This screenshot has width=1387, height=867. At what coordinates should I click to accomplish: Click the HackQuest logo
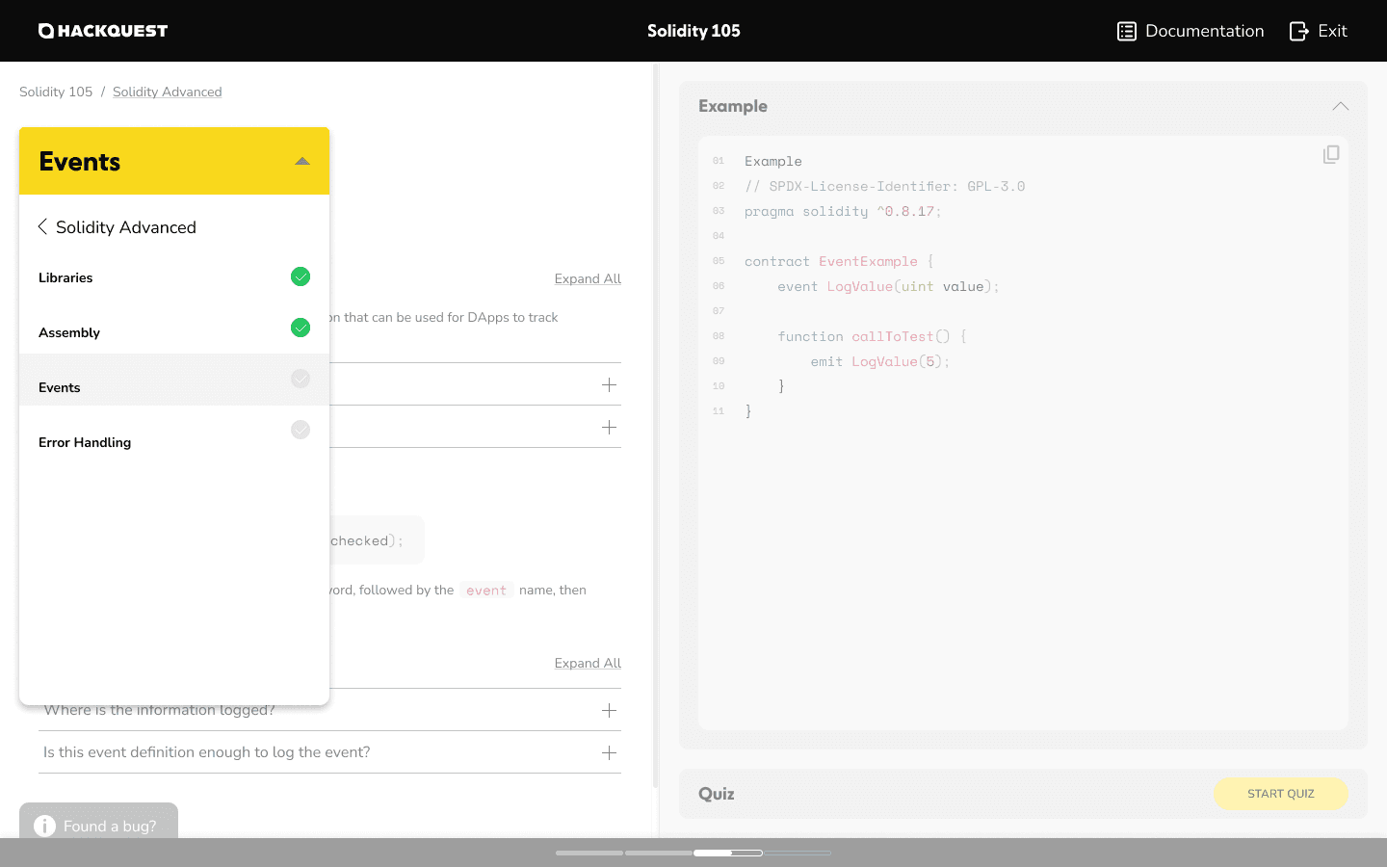pyautogui.click(x=103, y=31)
